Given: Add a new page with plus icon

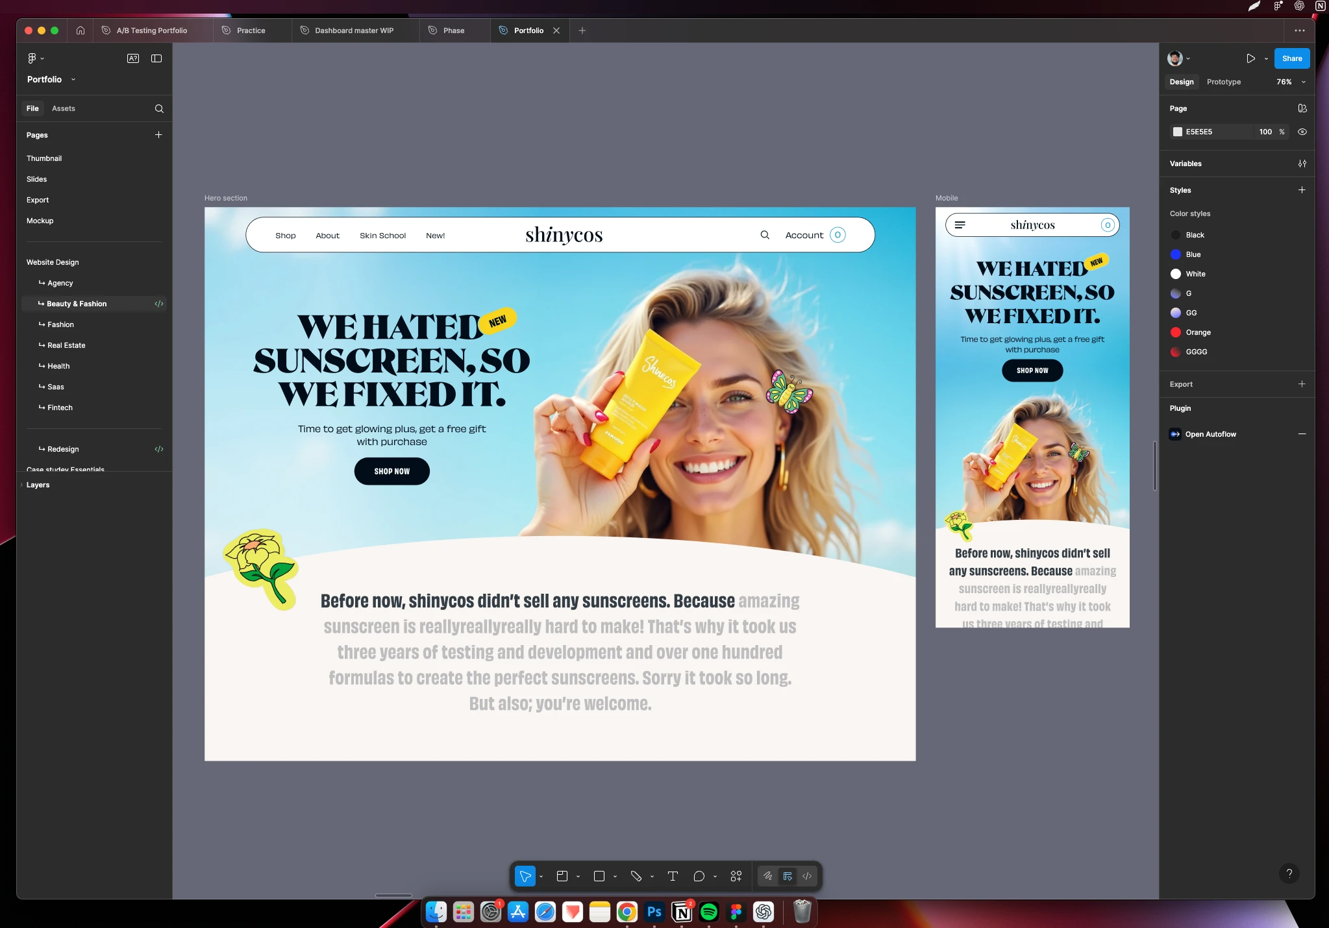Looking at the screenshot, I should pos(158,135).
